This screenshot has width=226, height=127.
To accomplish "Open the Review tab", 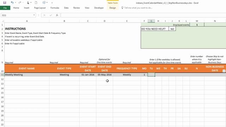I will pos(77,8).
